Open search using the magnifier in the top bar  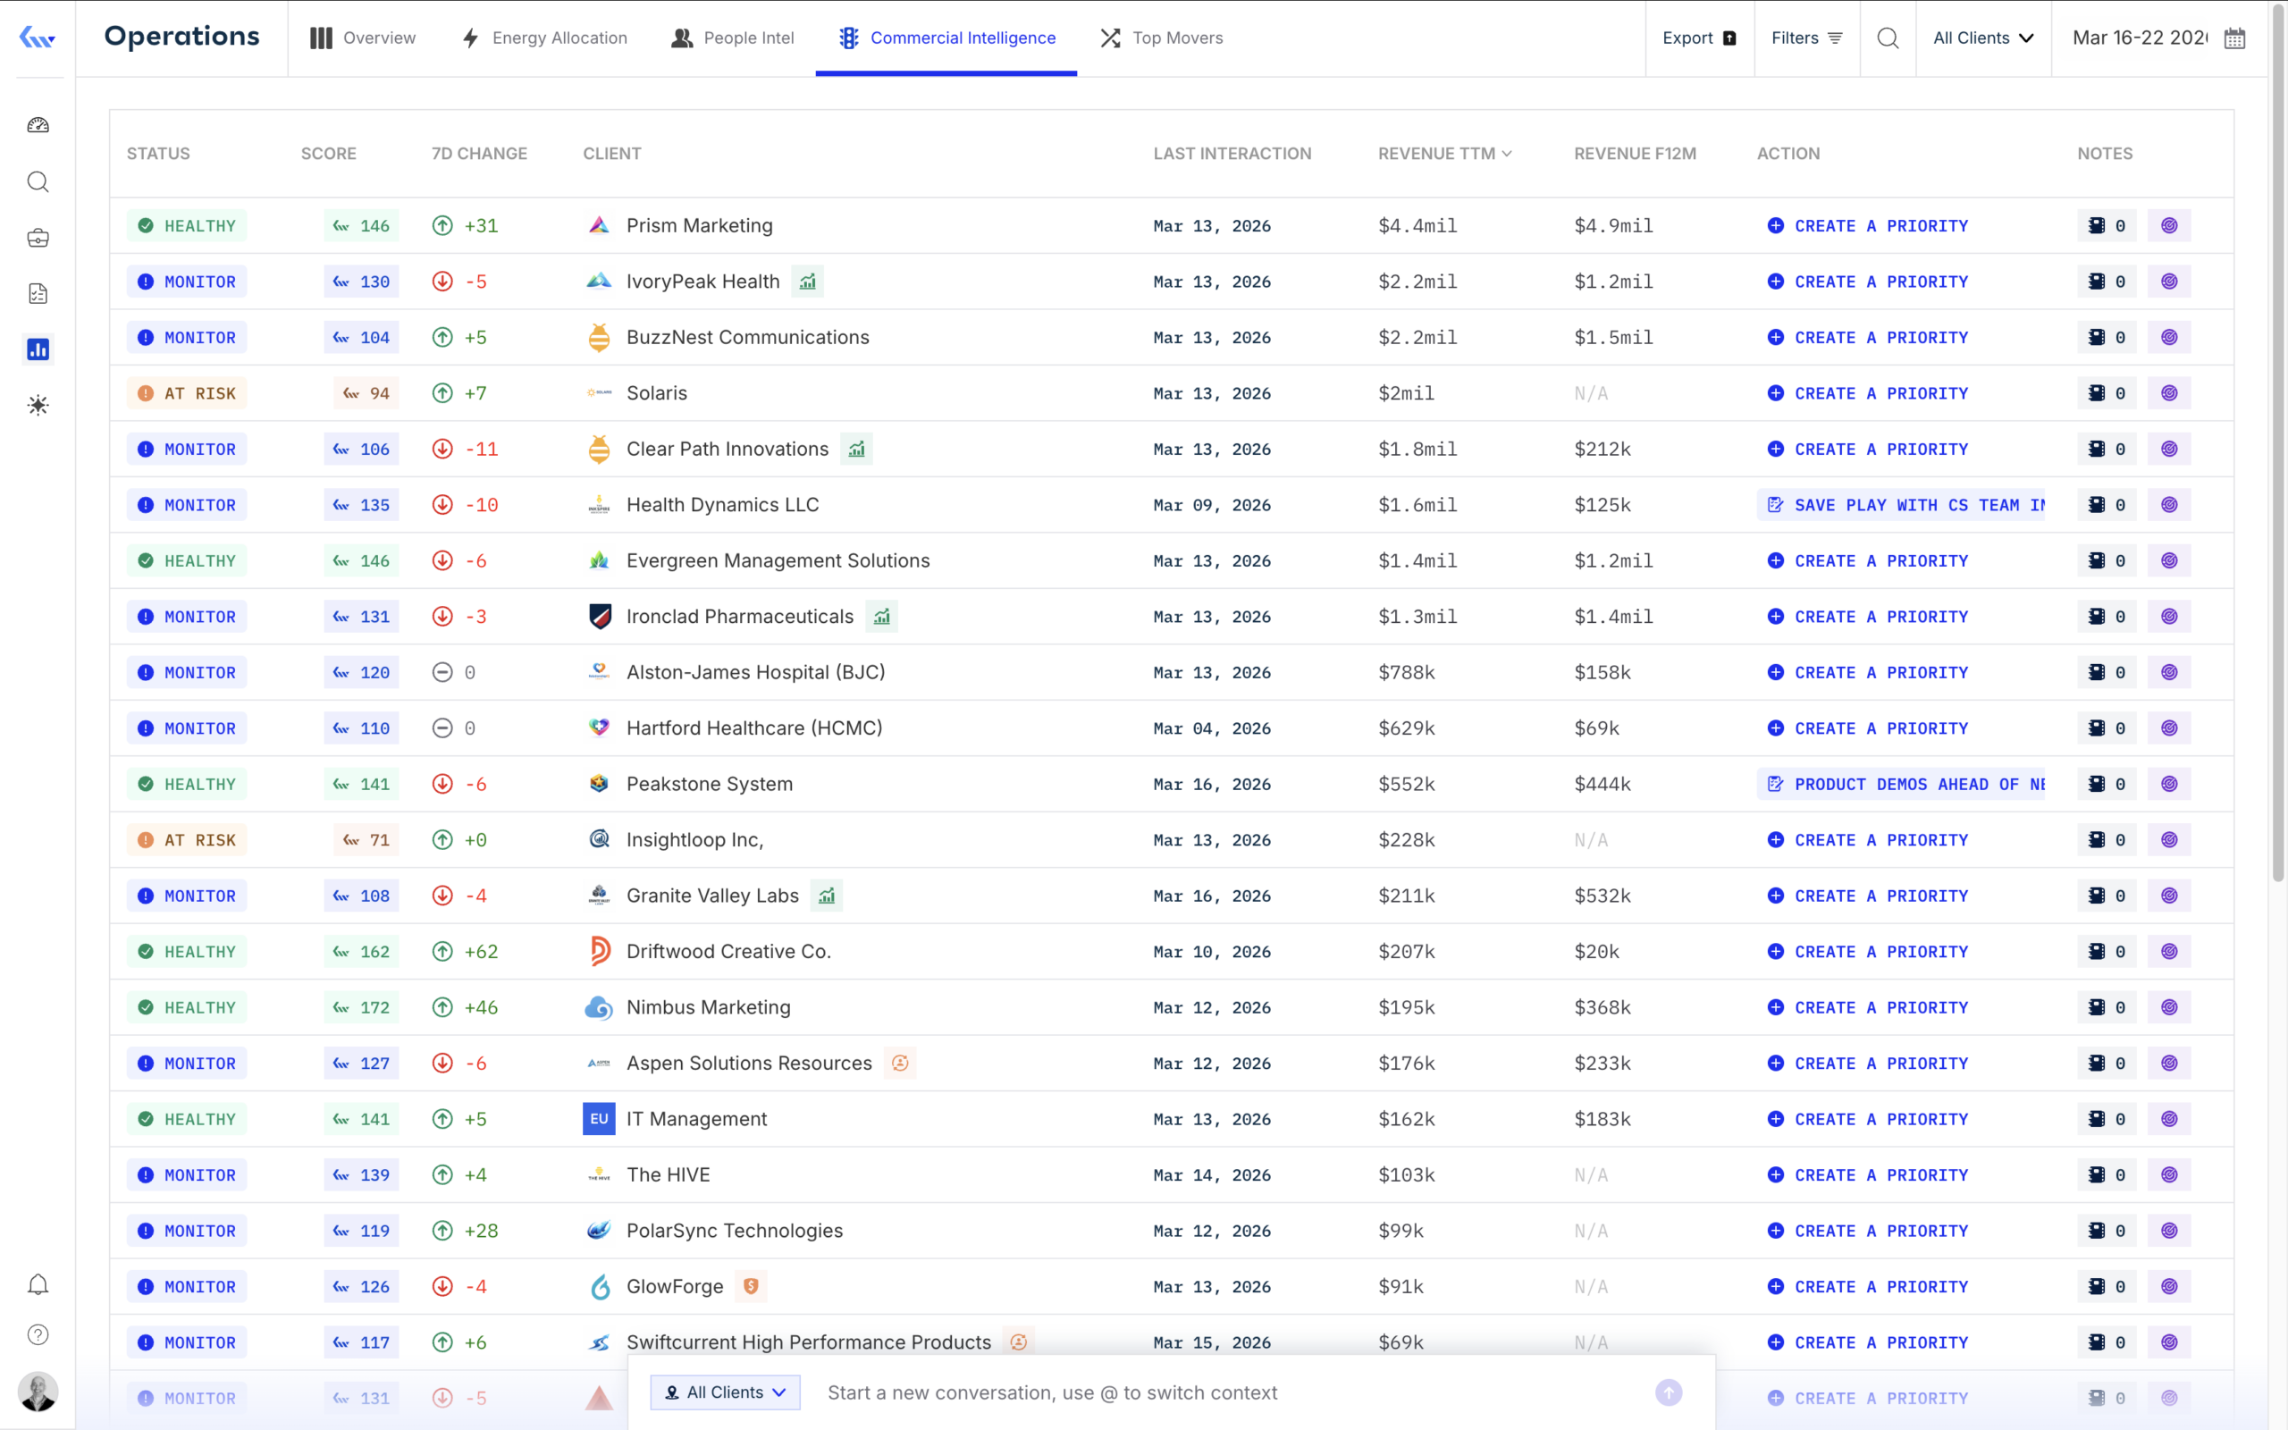pos(1887,38)
